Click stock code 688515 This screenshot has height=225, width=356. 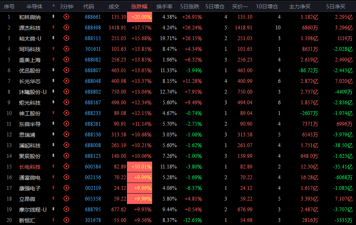point(93,38)
